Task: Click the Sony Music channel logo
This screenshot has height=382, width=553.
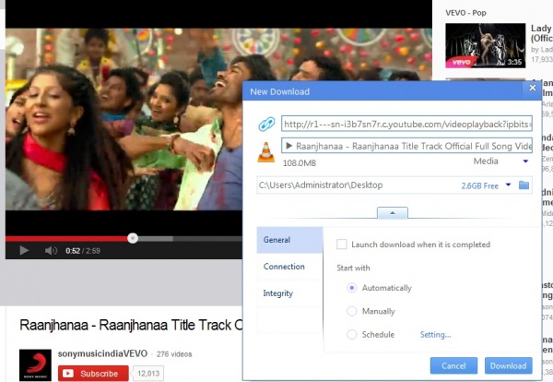Action: click(x=35, y=365)
